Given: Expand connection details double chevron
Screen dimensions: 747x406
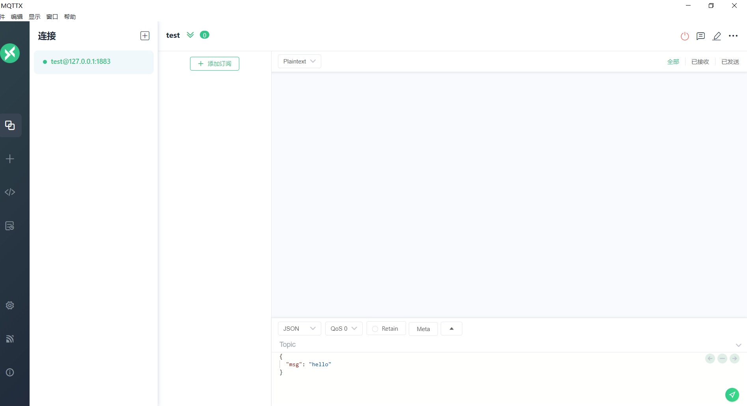Looking at the screenshot, I should pyautogui.click(x=190, y=35).
